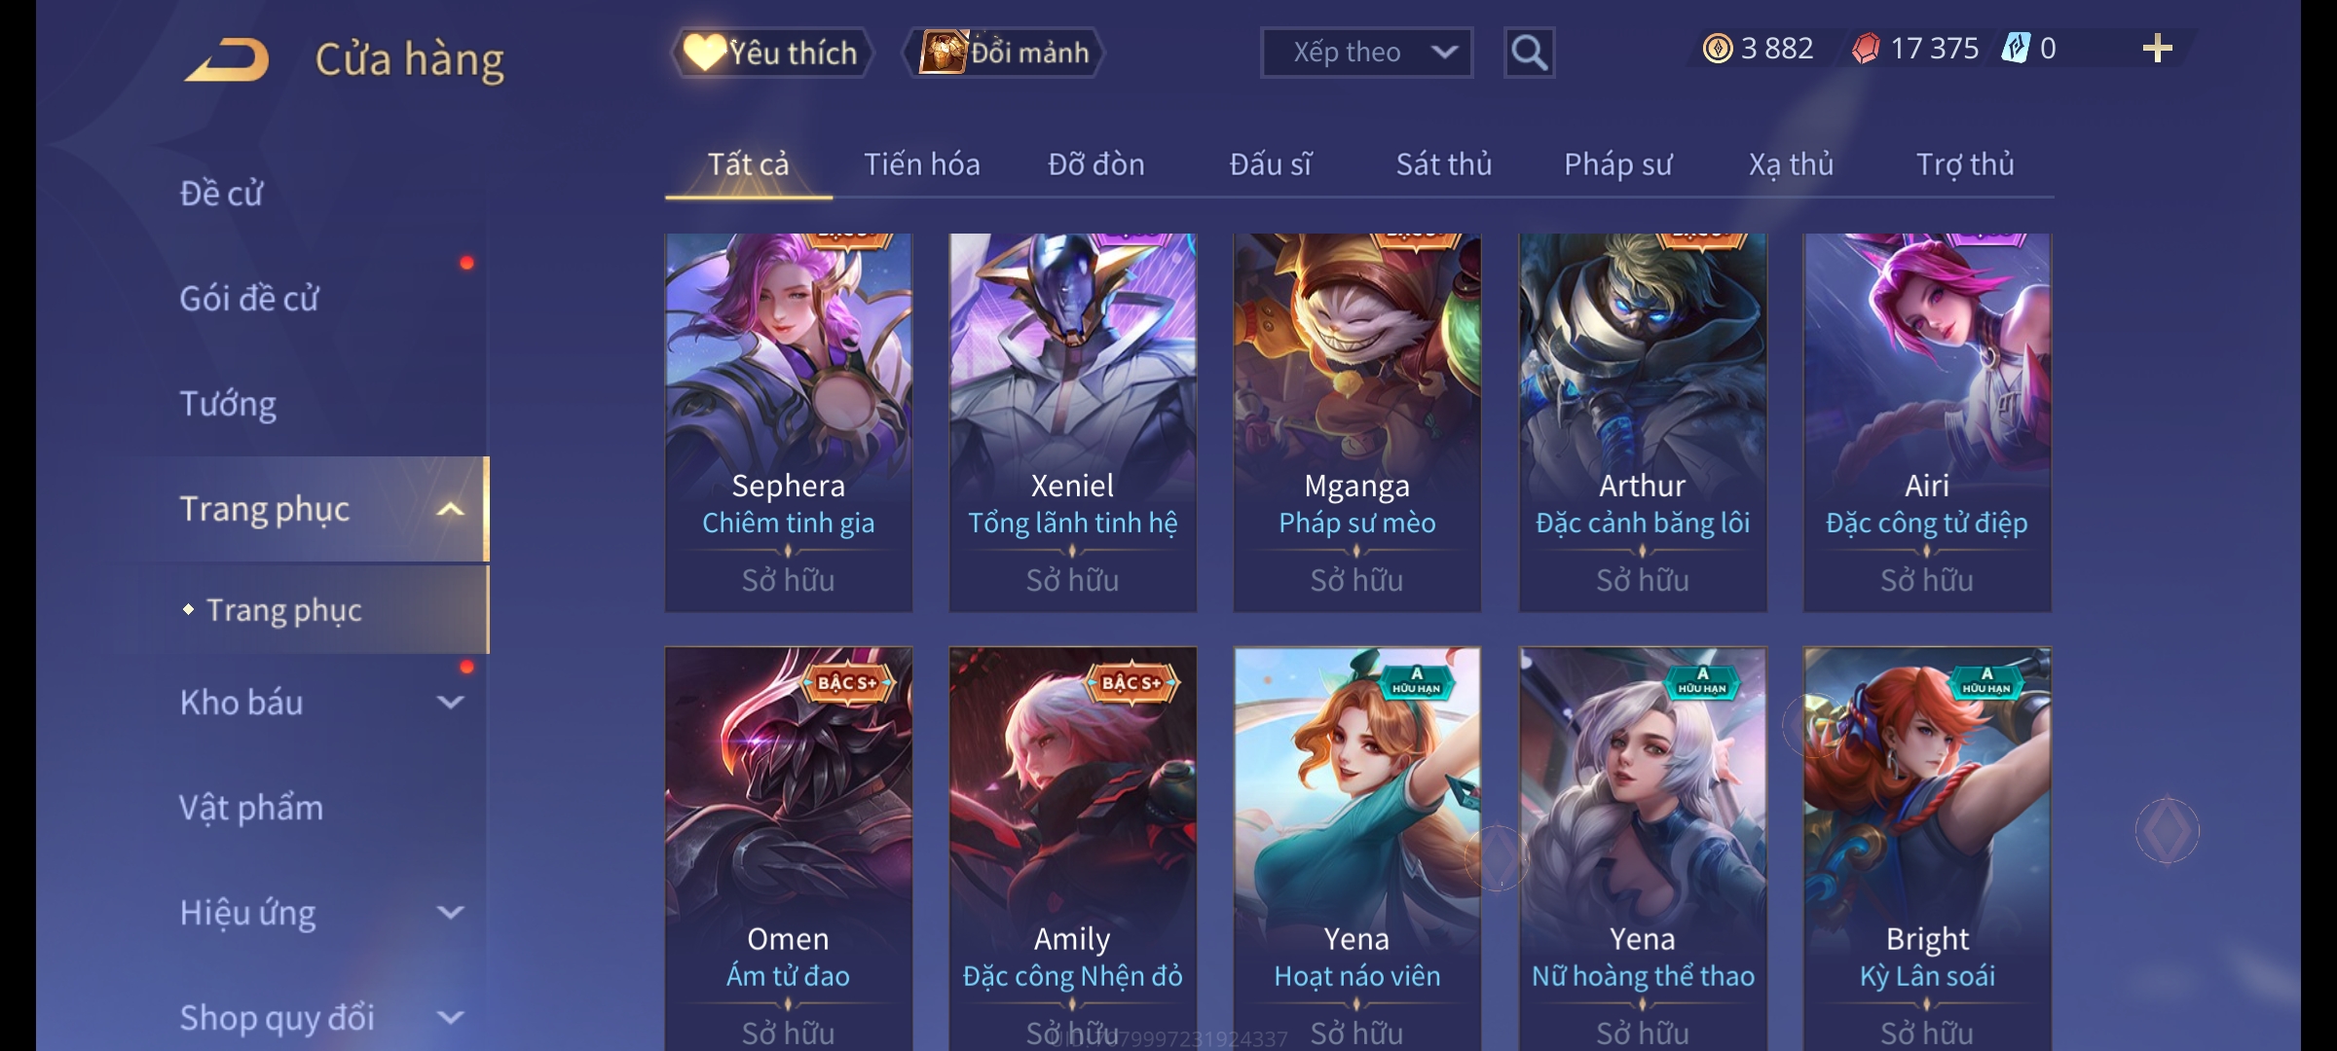Open the Tướng sidebar entry
The width and height of the screenshot is (2337, 1051).
(228, 404)
